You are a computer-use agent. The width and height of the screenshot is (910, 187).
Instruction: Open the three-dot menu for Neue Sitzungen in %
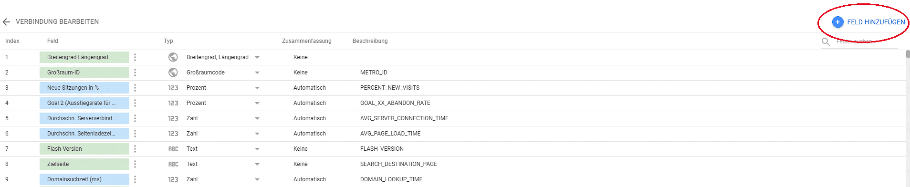[135, 88]
